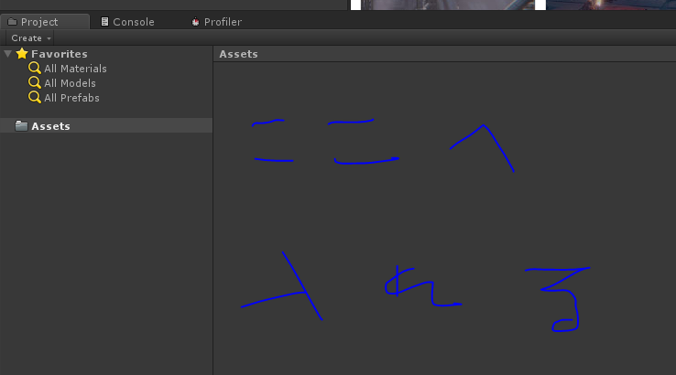Click the Assets folder icon
This screenshot has width=676, height=375.
[x=21, y=125]
